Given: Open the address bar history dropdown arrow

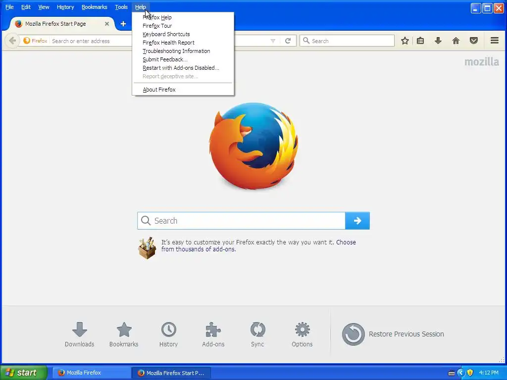Looking at the screenshot, I should [x=273, y=41].
